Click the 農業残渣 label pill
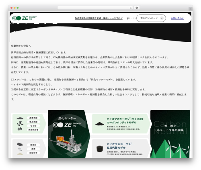Viewport: 201px width, 170px height. [x=33, y=118]
